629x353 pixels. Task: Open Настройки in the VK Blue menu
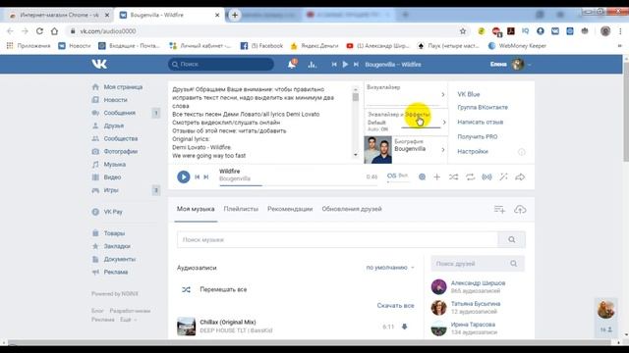473,151
